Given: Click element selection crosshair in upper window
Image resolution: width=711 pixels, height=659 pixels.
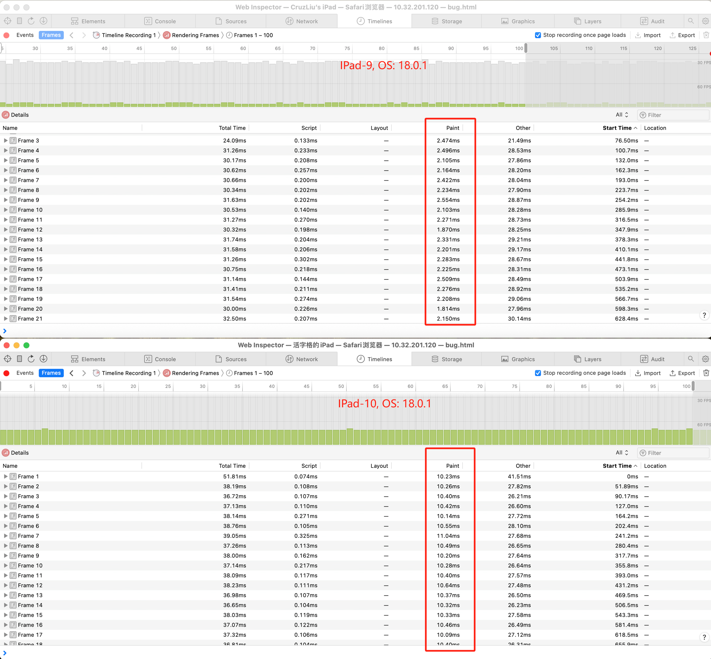Looking at the screenshot, I should pyautogui.click(x=8, y=21).
